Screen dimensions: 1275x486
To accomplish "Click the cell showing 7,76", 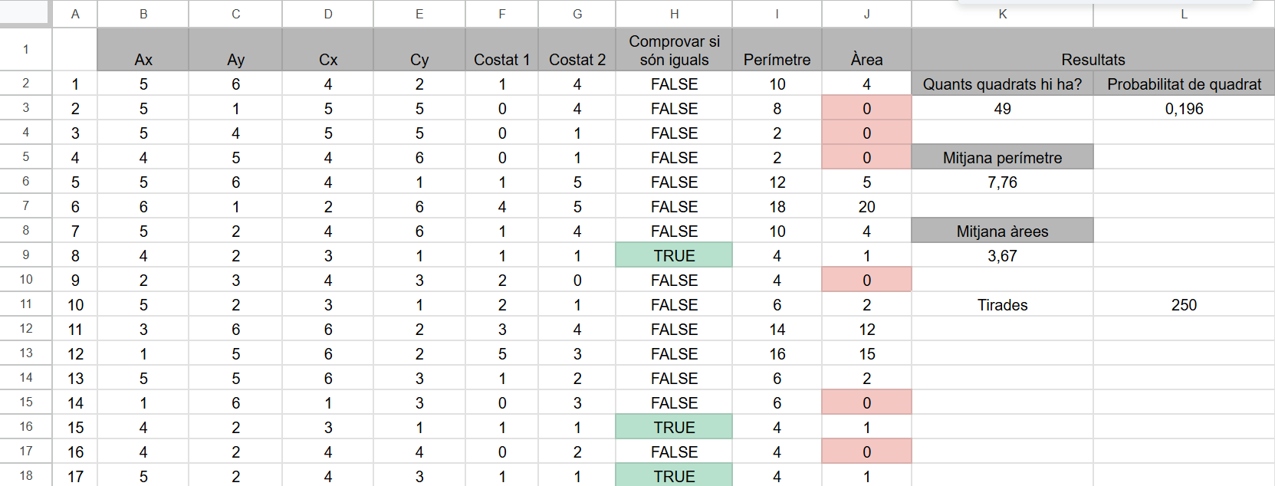I will tap(1002, 182).
